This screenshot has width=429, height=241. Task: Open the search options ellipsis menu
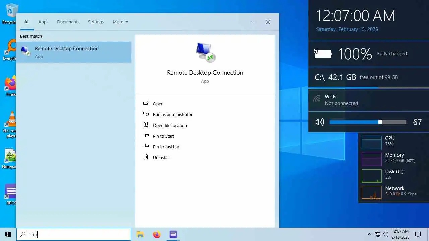(x=254, y=22)
